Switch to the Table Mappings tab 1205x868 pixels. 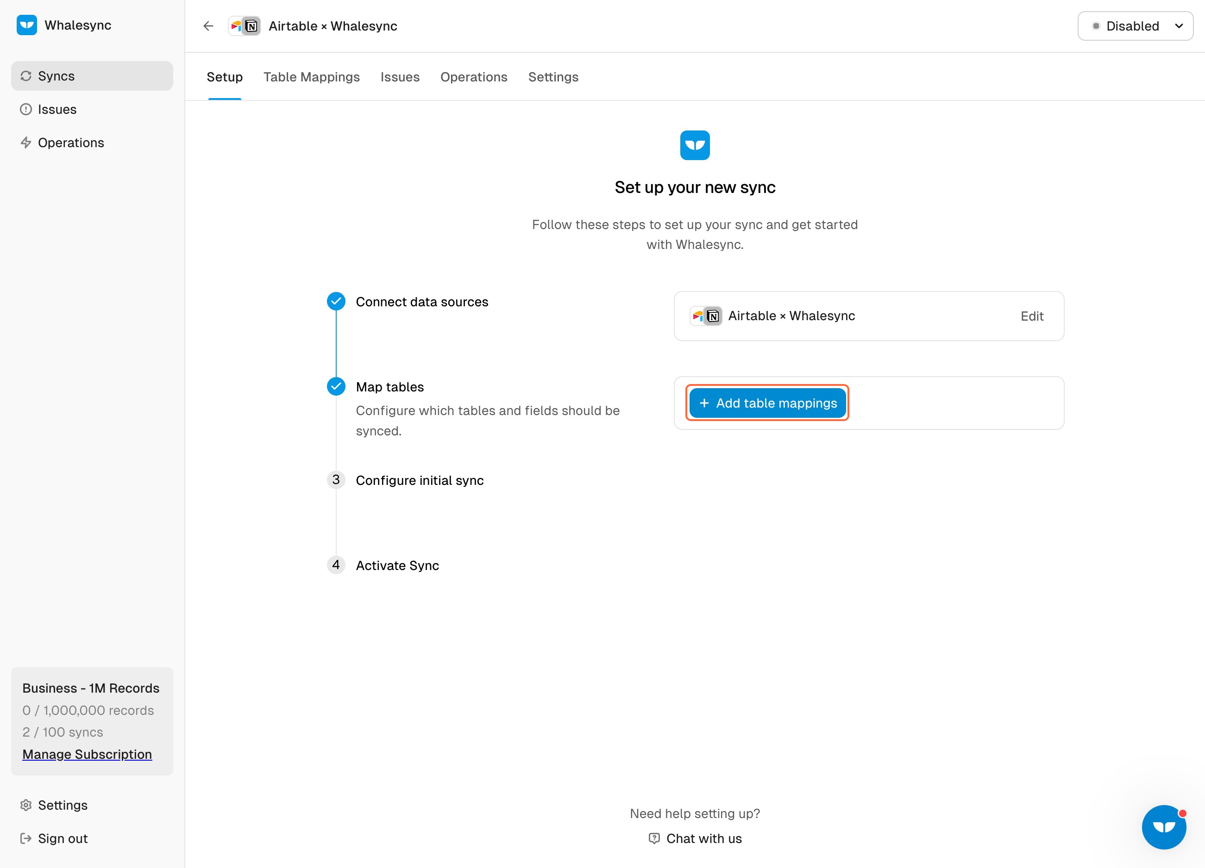pos(311,77)
